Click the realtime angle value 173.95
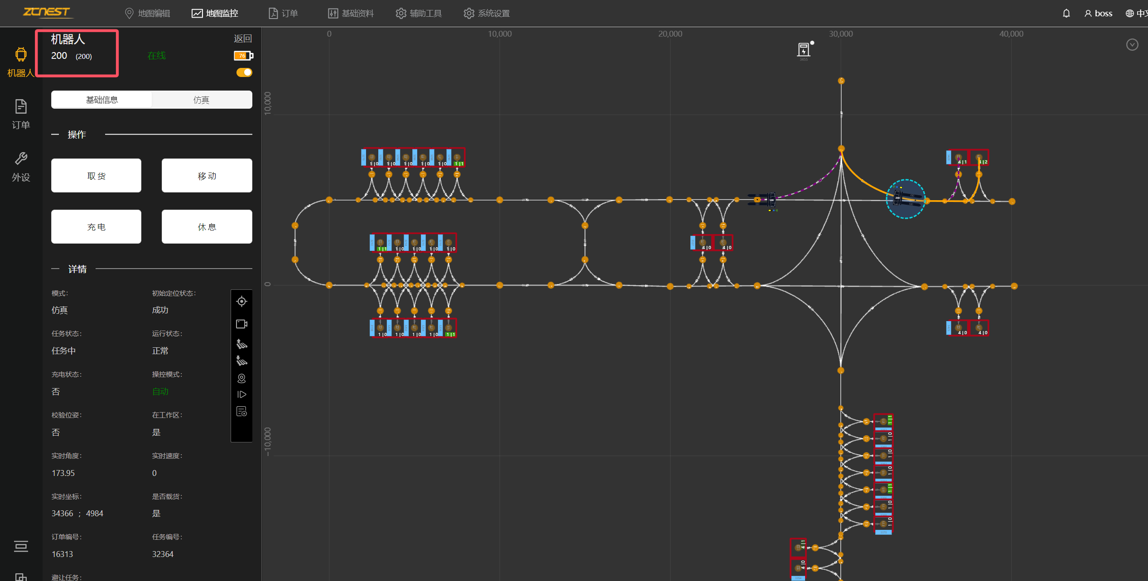 pos(63,473)
